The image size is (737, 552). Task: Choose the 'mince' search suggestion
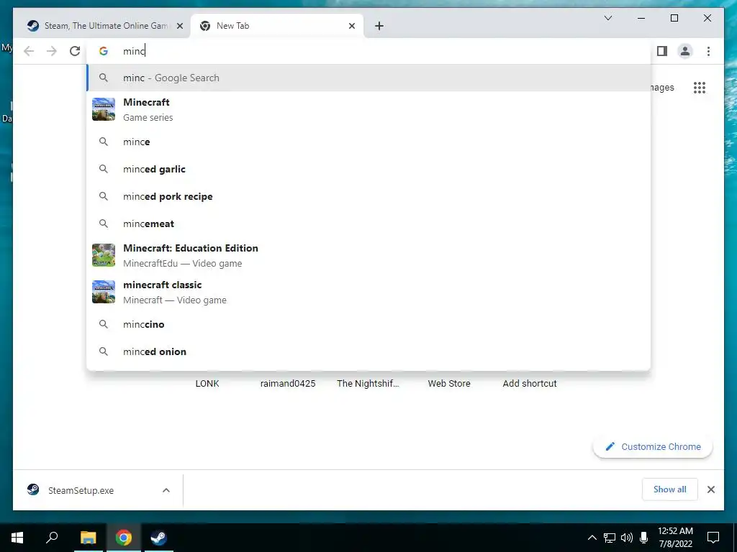tap(368, 142)
